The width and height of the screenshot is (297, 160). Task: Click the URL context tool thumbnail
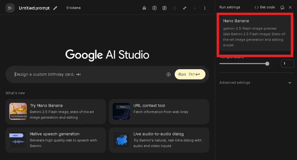tap(121, 112)
